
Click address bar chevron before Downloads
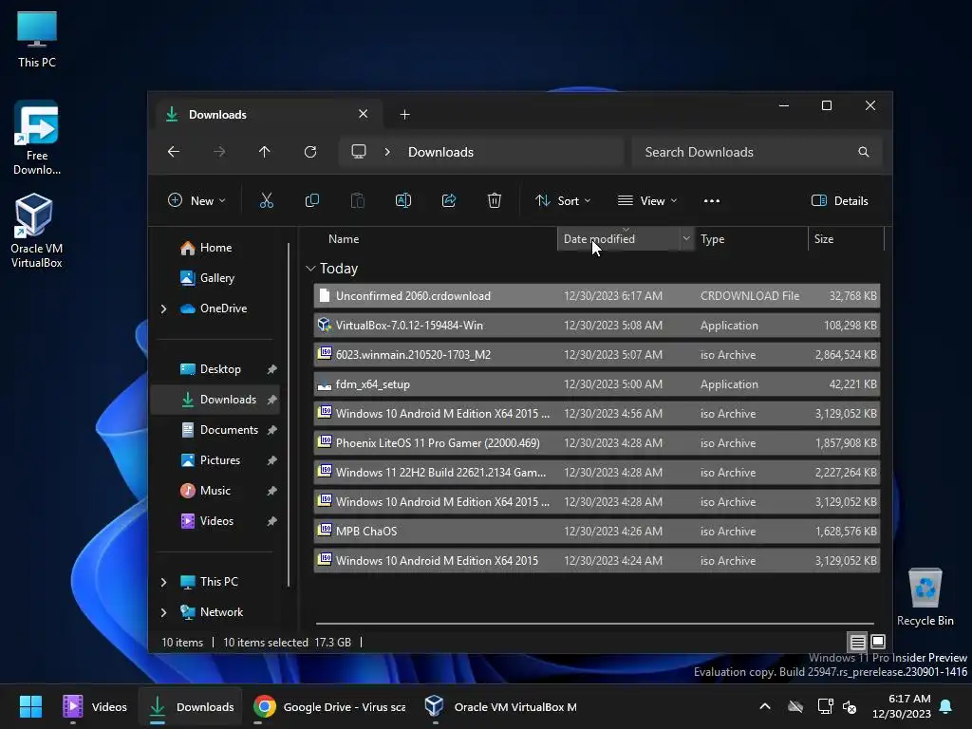387,152
